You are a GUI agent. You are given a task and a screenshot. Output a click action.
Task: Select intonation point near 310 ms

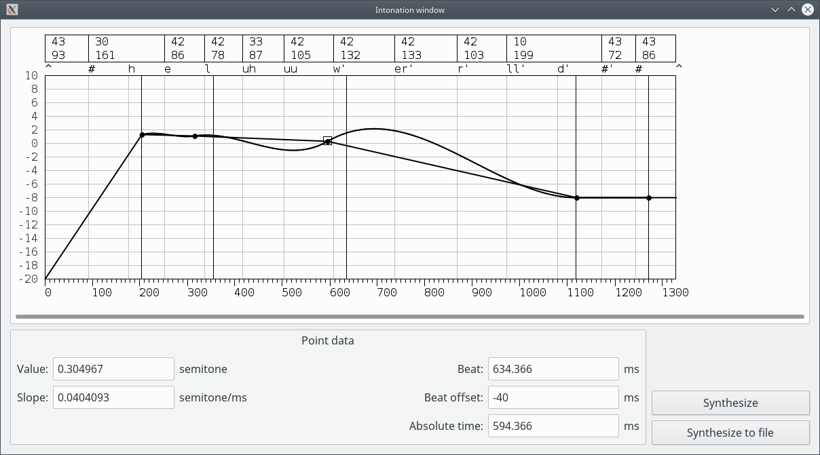point(195,136)
